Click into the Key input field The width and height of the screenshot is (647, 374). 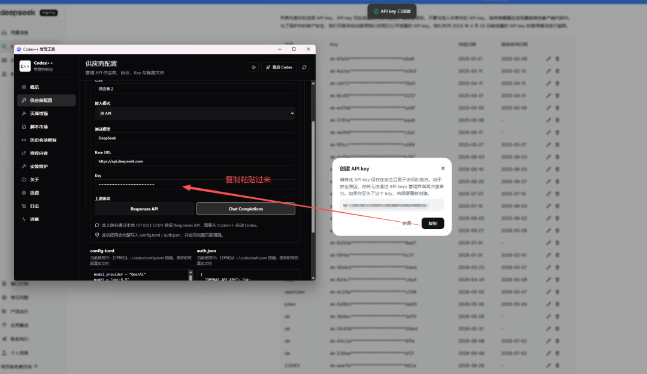click(195, 184)
